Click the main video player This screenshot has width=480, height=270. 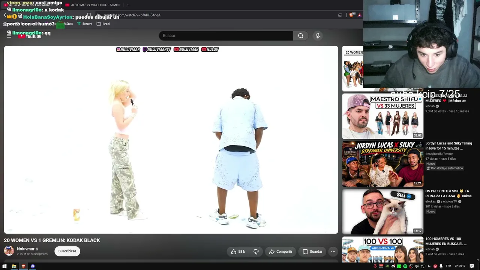tap(171, 139)
